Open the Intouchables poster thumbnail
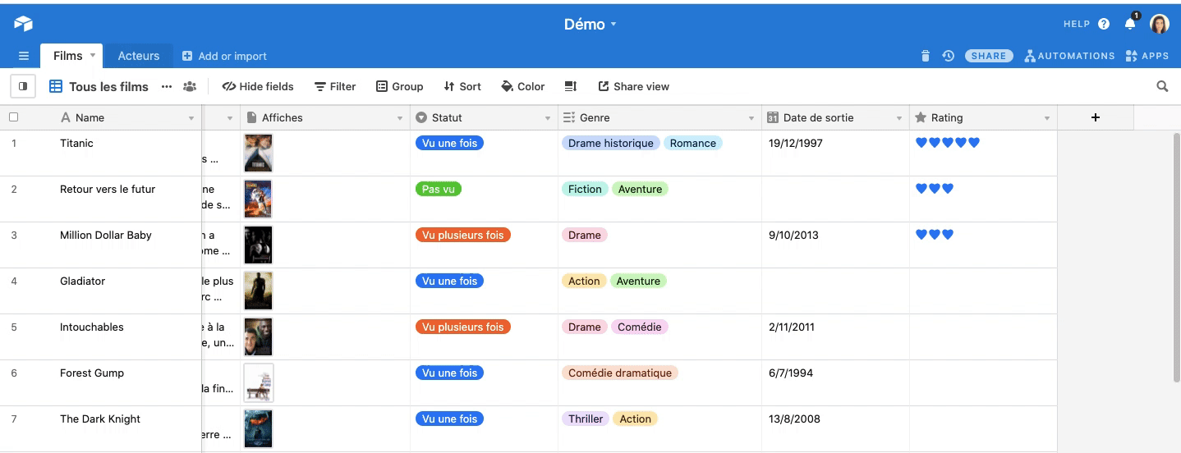Image resolution: width=1181 pixels, height=453 pixels. coord(258,336)
